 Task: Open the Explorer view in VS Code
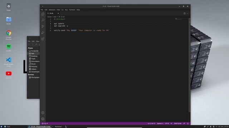(43, 14)
